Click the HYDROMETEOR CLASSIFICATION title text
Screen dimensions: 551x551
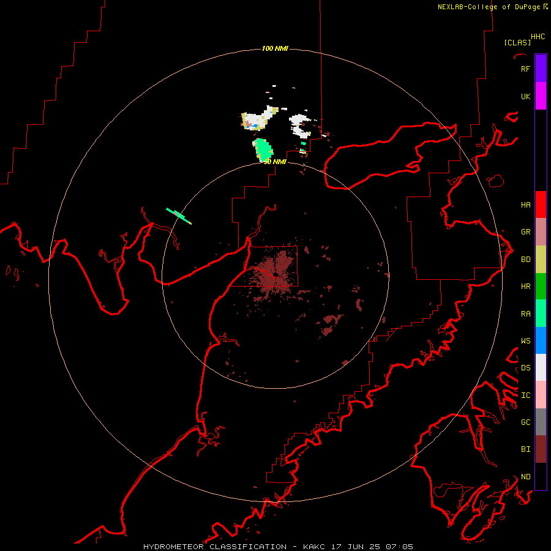215,547
